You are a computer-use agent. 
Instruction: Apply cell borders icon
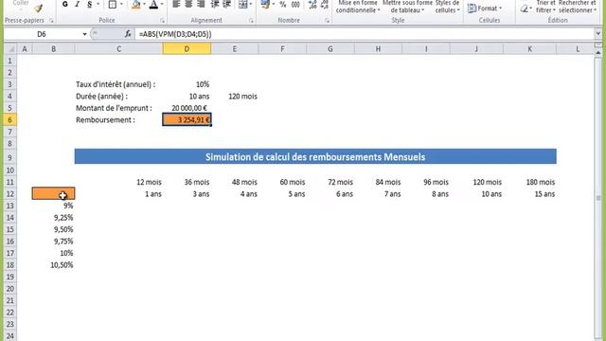coord(112,4)
